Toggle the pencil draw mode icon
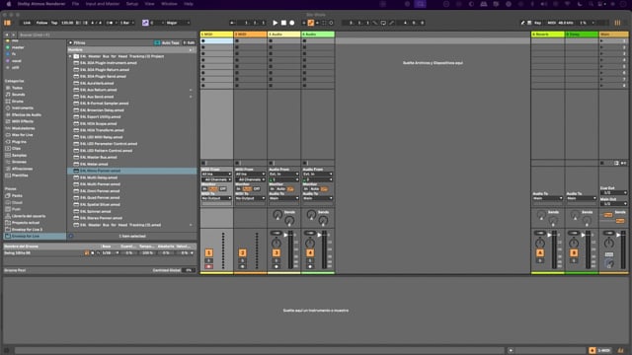Viewport: 632px width, 355px height. tap(522, 23)
